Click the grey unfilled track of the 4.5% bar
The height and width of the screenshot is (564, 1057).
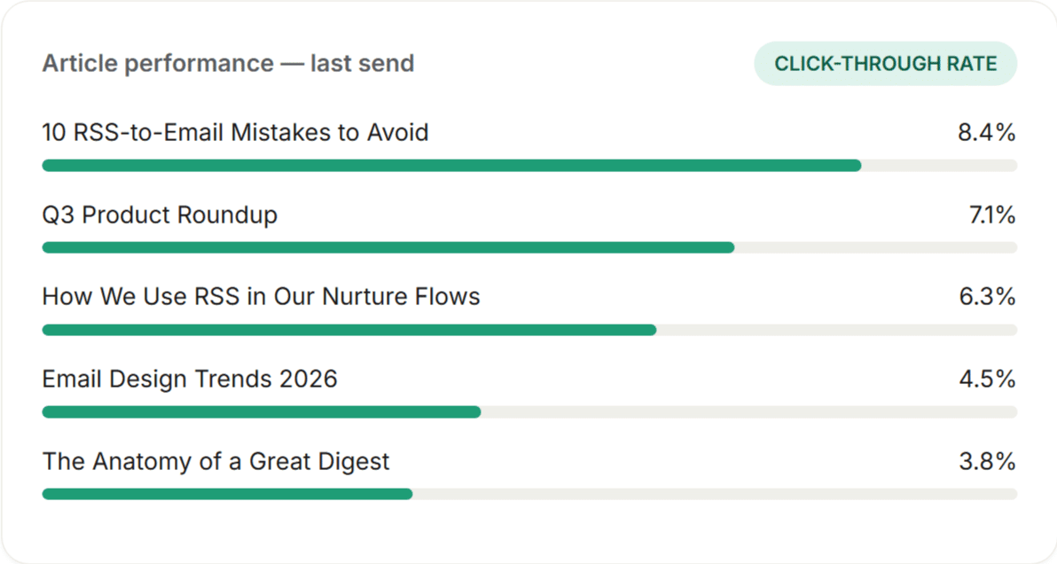pyautogui.click(x=749, y=412)
